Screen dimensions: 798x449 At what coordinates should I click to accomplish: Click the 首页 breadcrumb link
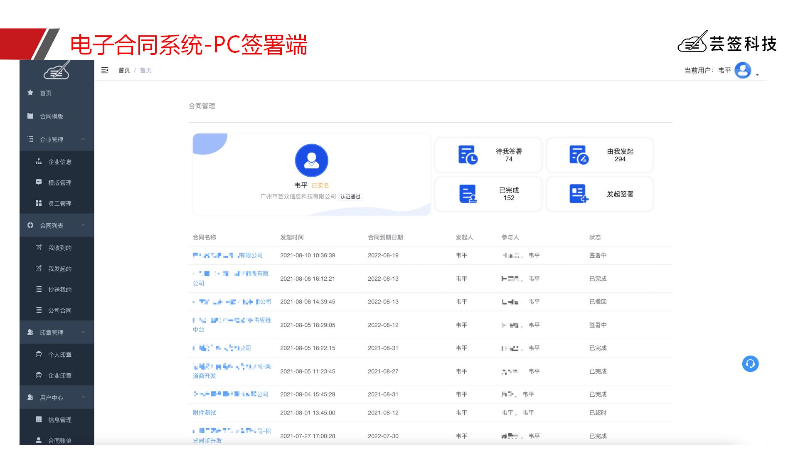(124, 70)
